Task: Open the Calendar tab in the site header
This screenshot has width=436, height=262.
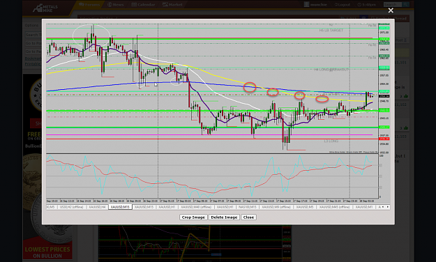Action: coord(143,4)
